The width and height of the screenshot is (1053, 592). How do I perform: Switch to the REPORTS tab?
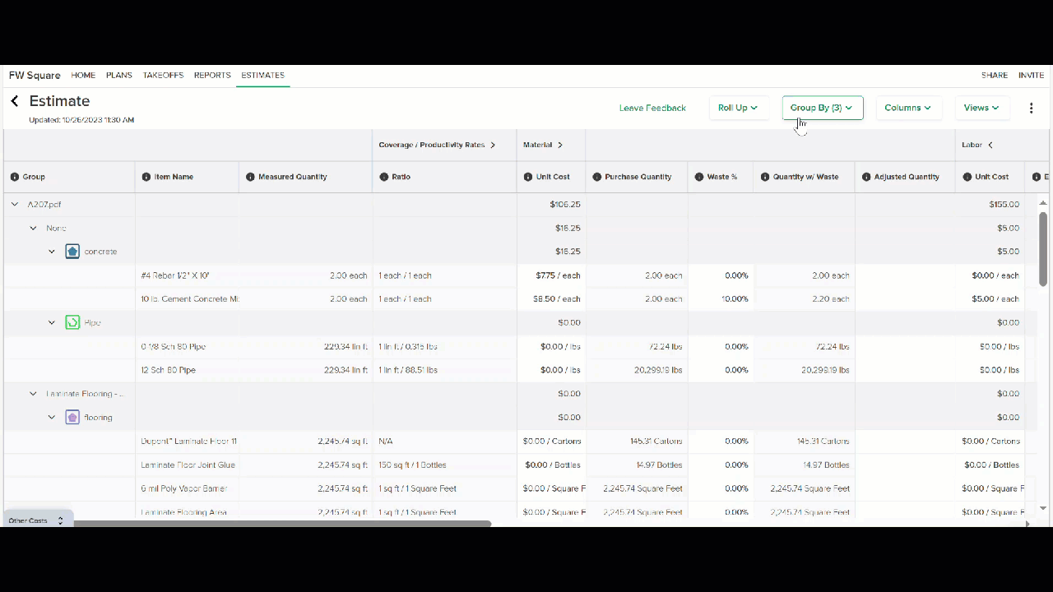point(212,75)
